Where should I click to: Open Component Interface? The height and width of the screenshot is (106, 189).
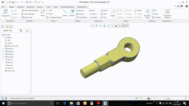tap(167, 14)
